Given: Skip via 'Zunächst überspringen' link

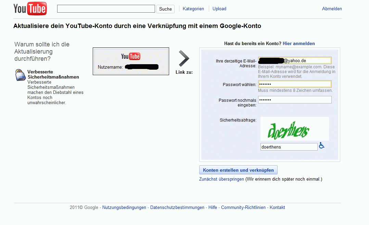Looking at the screenshot, I should coord(221,179).
